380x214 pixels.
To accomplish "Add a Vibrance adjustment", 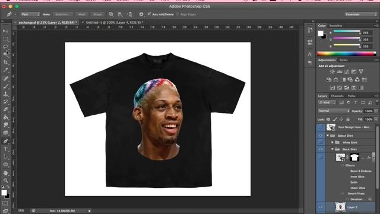I will pyautogui.click(x=361, y=71).
